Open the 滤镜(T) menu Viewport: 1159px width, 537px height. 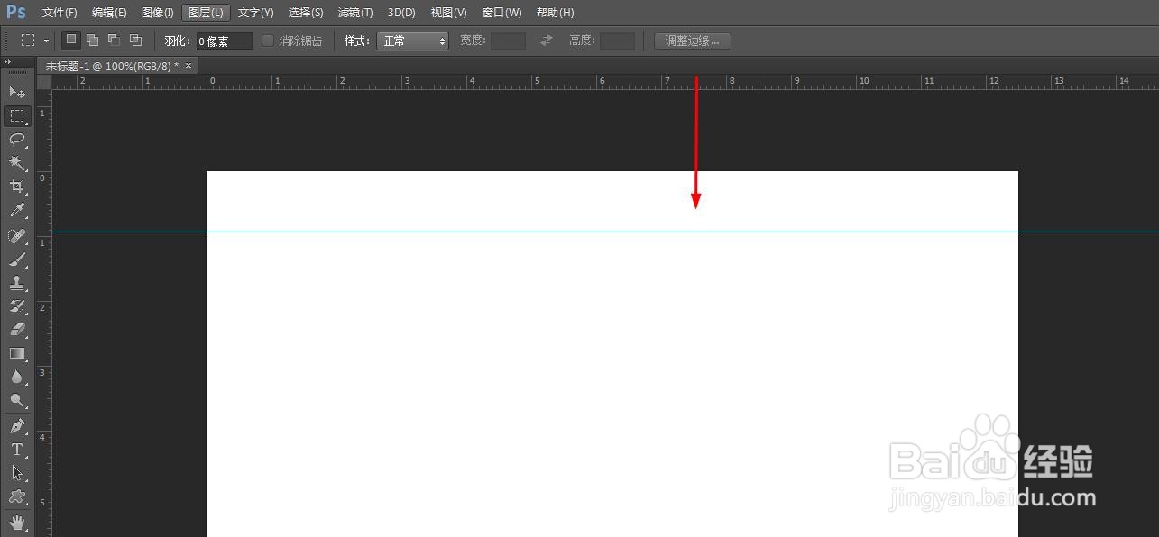pos(355,13)
